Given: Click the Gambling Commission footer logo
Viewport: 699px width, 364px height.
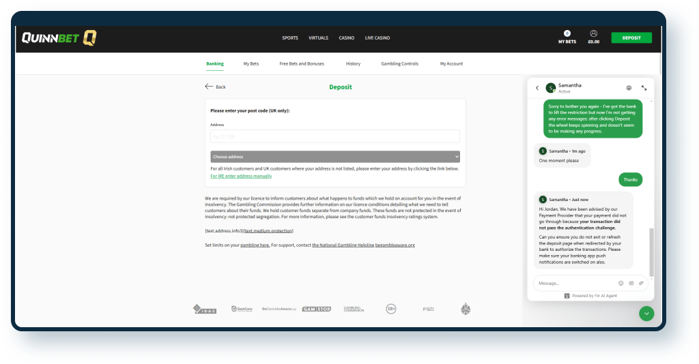Looking at the screenshot, I should click(x=354, y=309).
